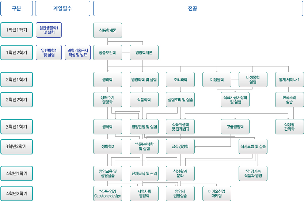Click the 공중보건학 course box

click(x=107, y=53)
